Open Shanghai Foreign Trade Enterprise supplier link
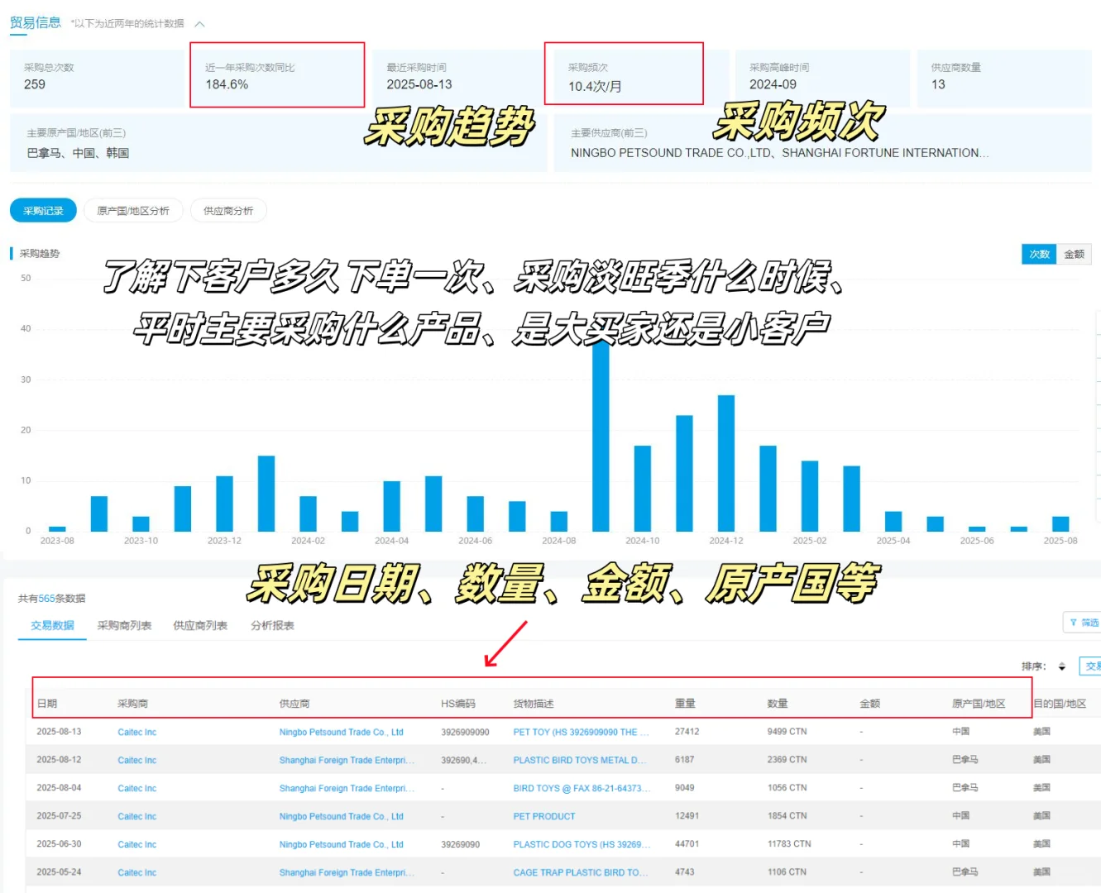Screen dimensions: 1101x893 (x=346, y=760)
